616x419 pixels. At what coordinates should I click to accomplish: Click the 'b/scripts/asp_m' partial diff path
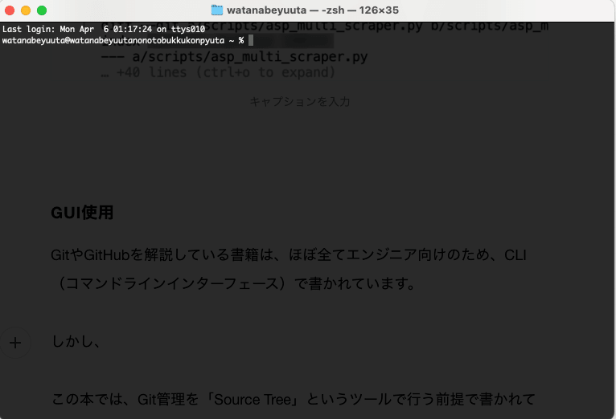coord(490,26)
